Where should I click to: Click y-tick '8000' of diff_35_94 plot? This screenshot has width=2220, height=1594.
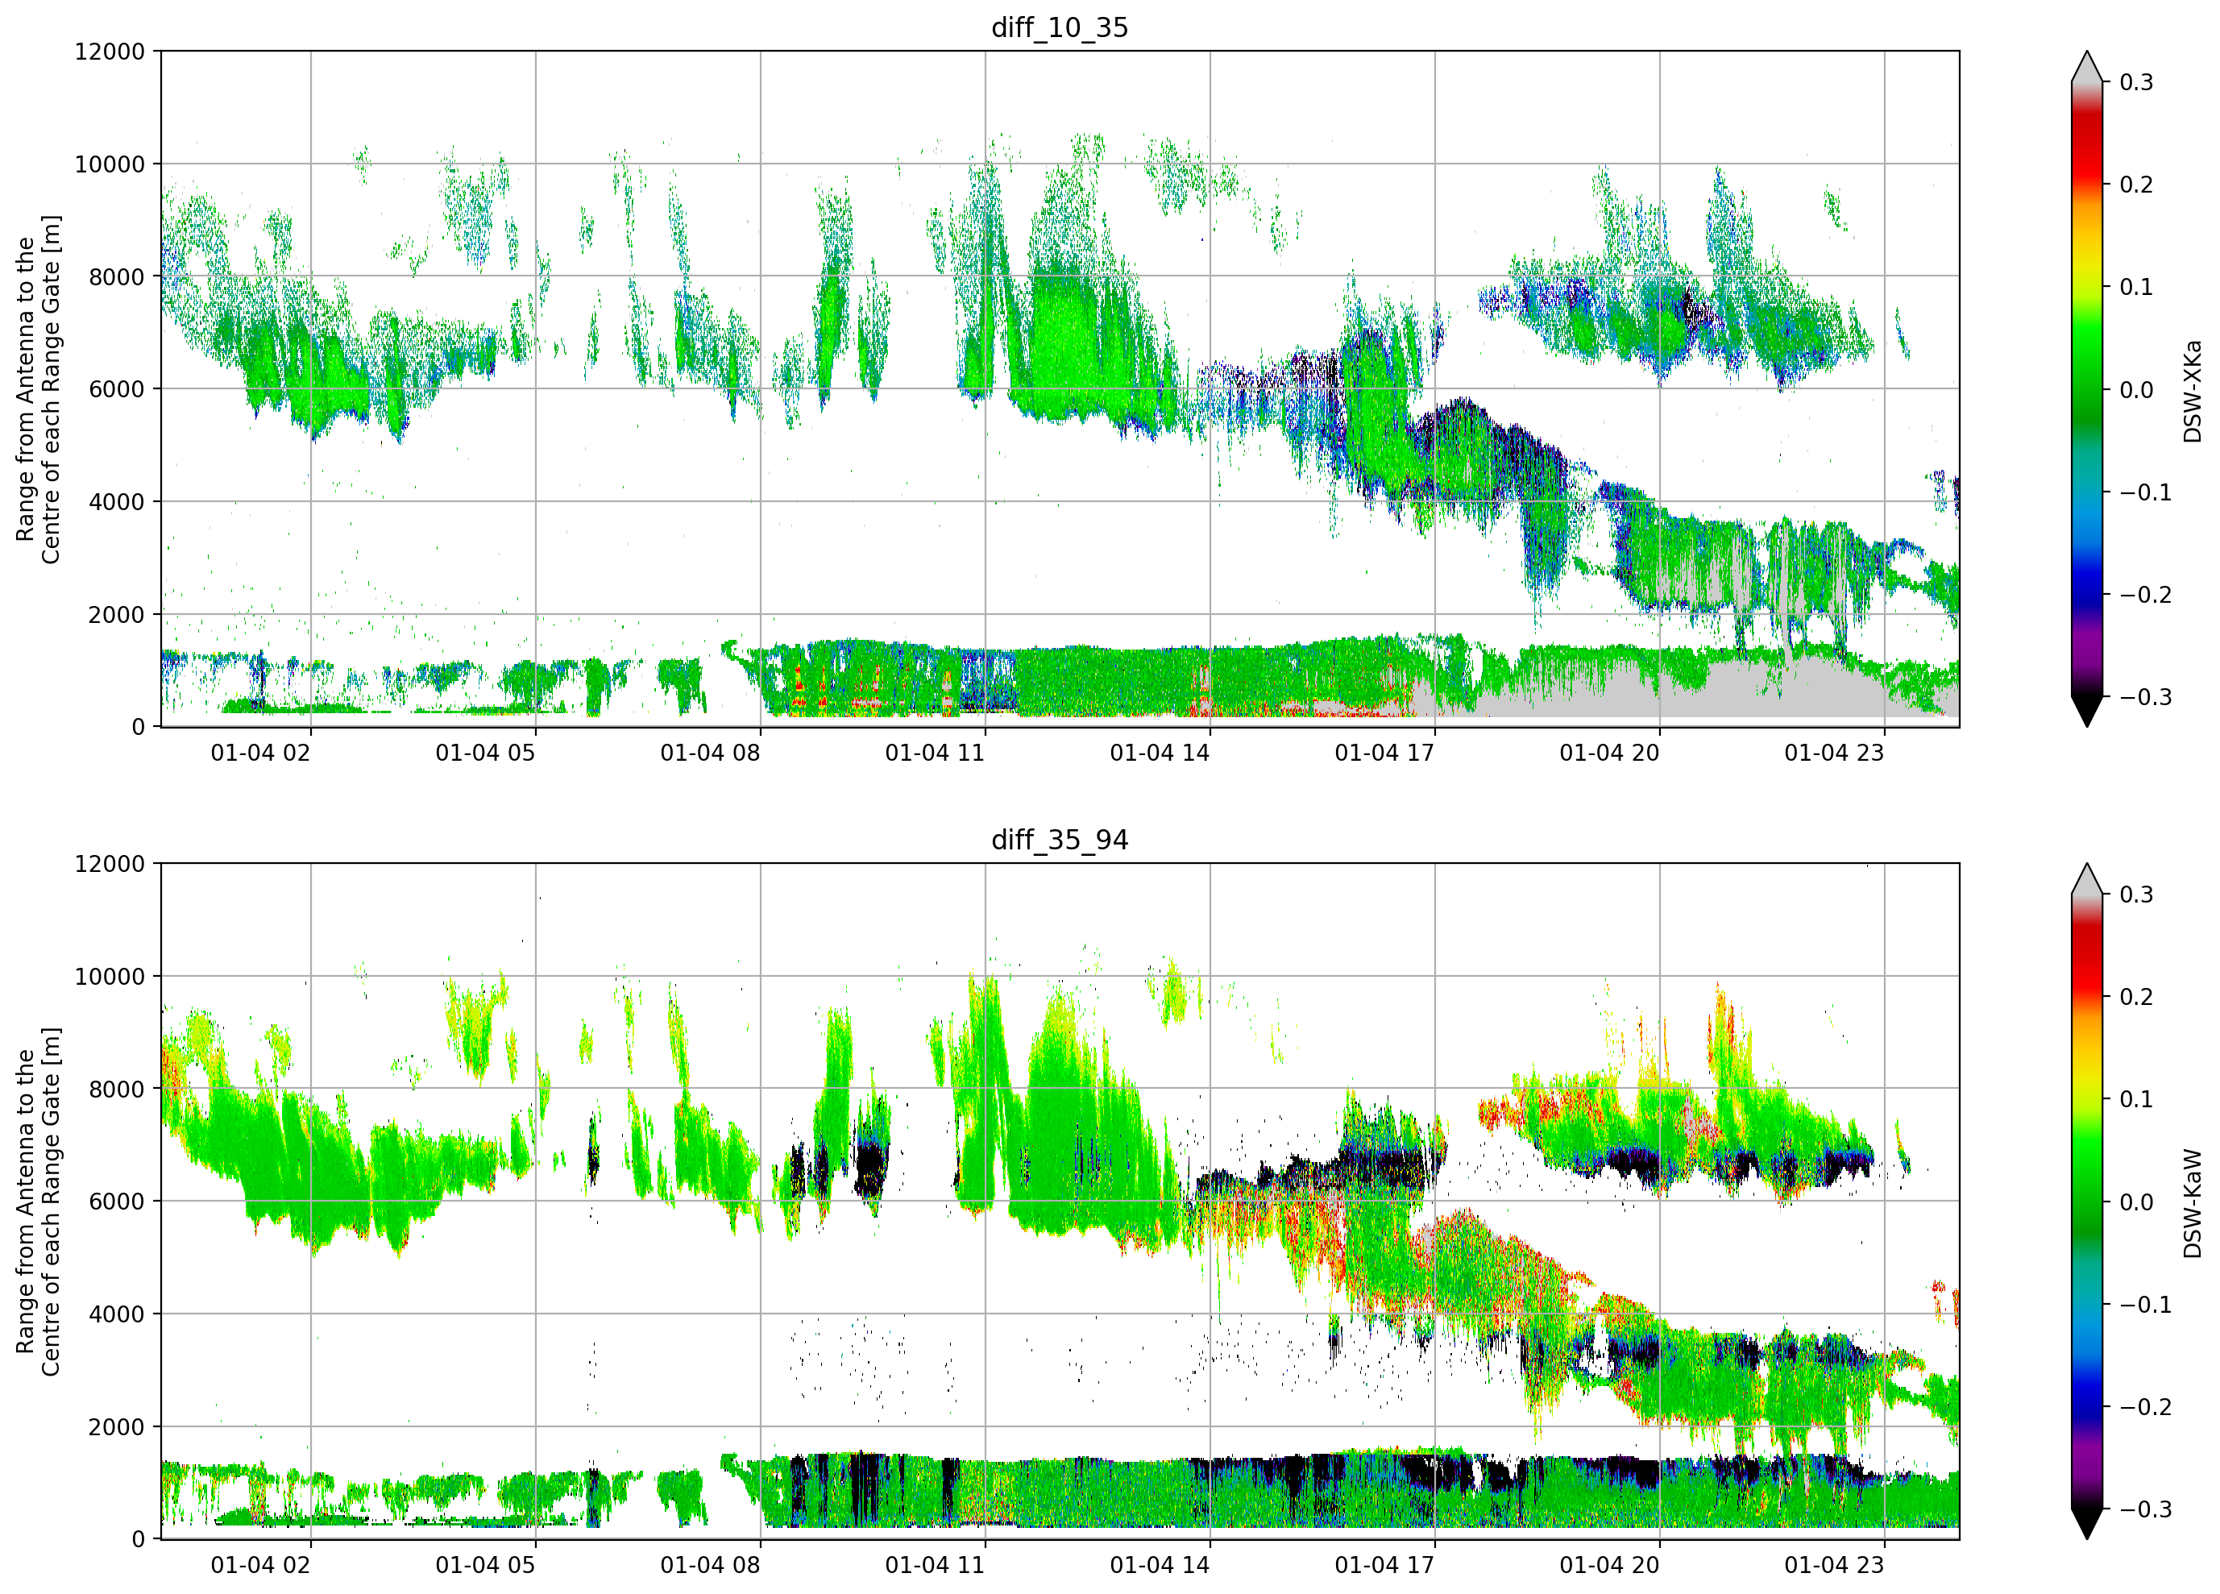pos(117,1090)
